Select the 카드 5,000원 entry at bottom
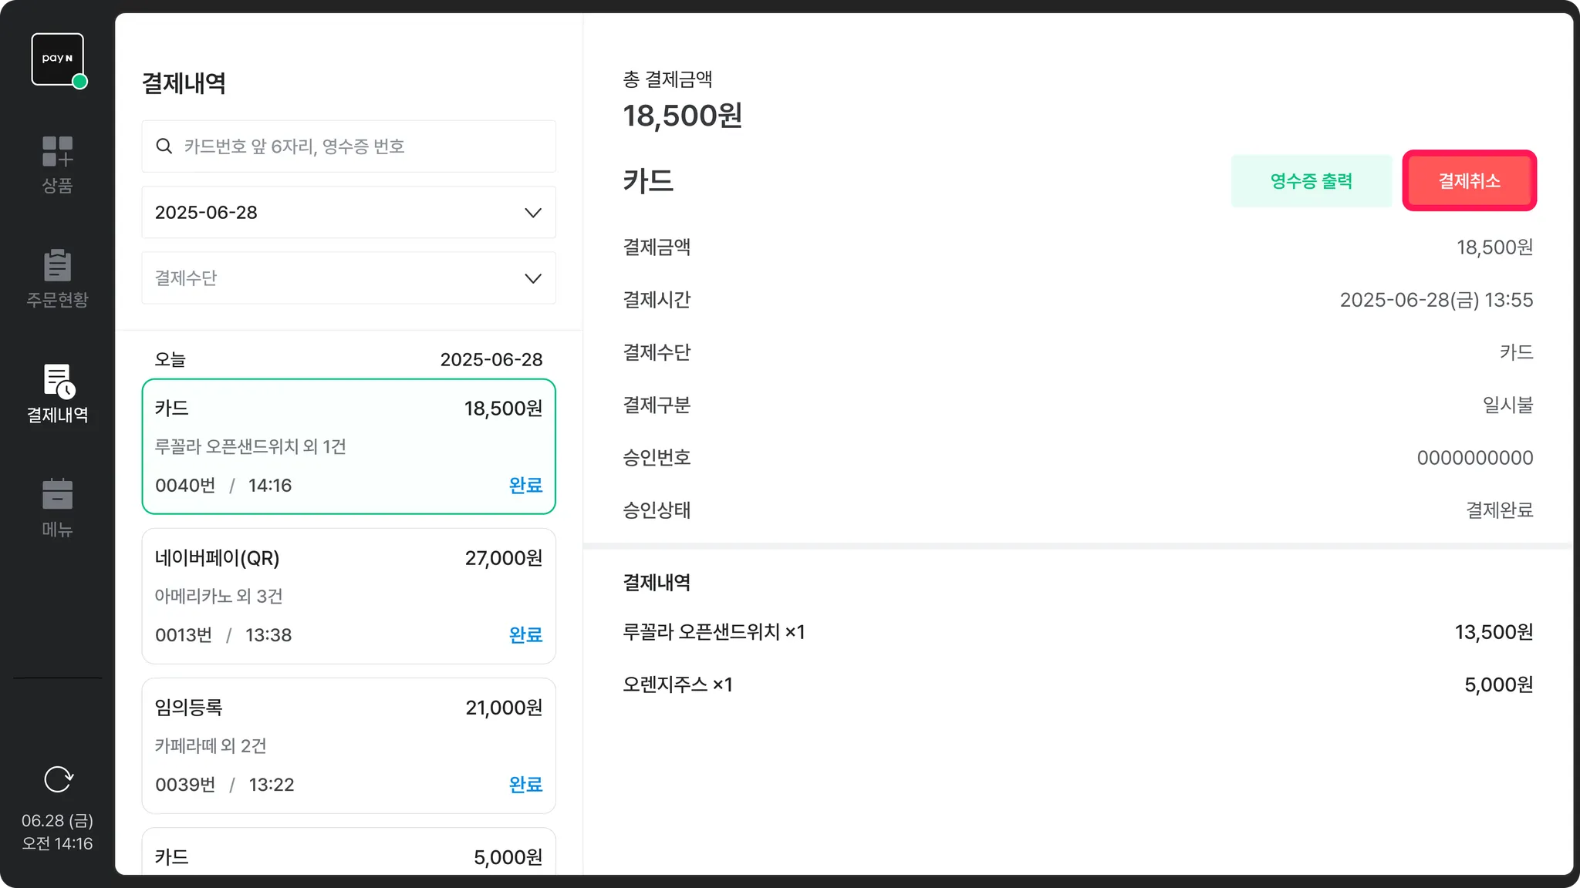The height and width of the screenshot is (888, 1580). 348,854
